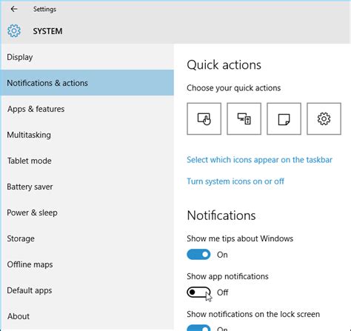The width and height of the screenshot is (351, 331).
Task: Click the SYSTEM header title
Action: (x=47, y=31)
